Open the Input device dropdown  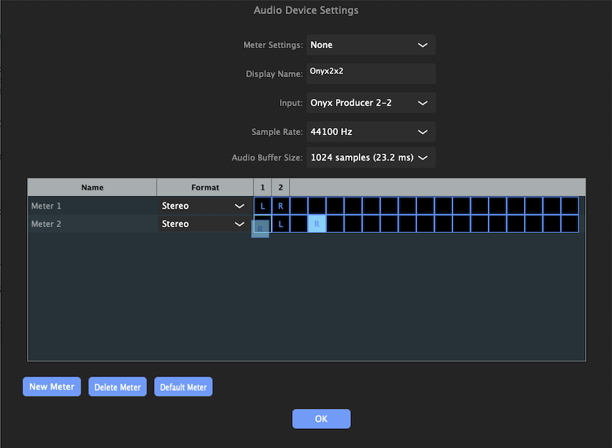pos(371,103)
